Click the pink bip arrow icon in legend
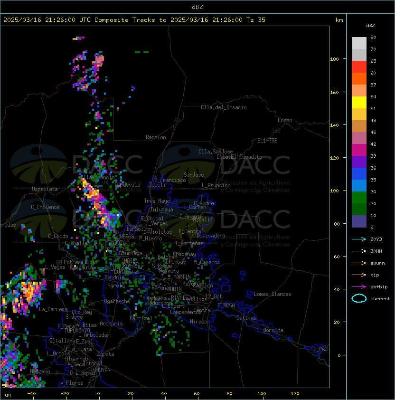 [359, 275]
